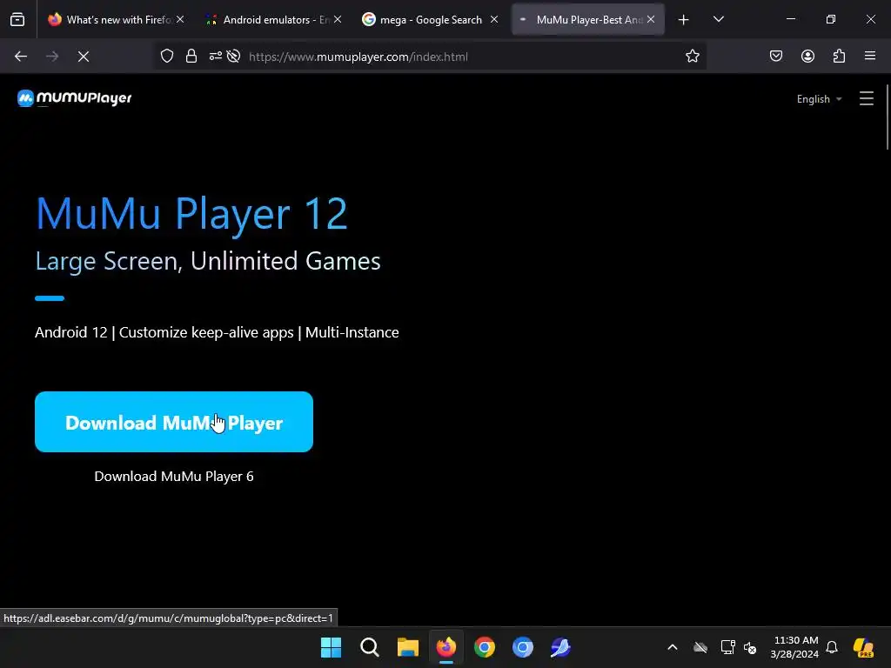Click the blocked autoplay icon

click(x=233, y=57)
